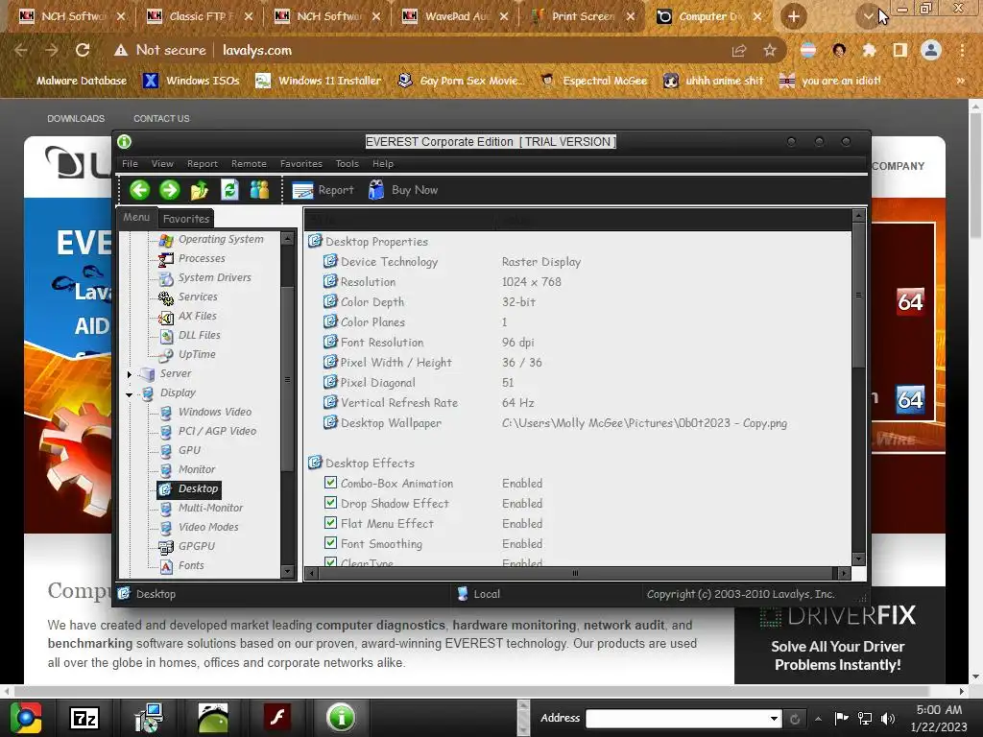
Task: Open Chrome tab search dropdown
Action: (x=868, y=16)
